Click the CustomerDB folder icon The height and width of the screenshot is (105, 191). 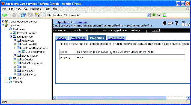point(19,44)
